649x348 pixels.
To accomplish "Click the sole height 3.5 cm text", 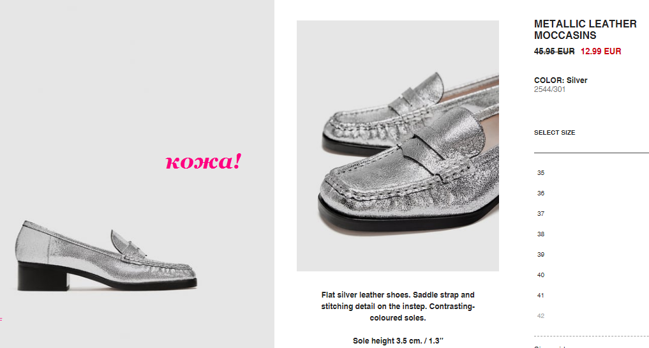I will pos(398,341).
